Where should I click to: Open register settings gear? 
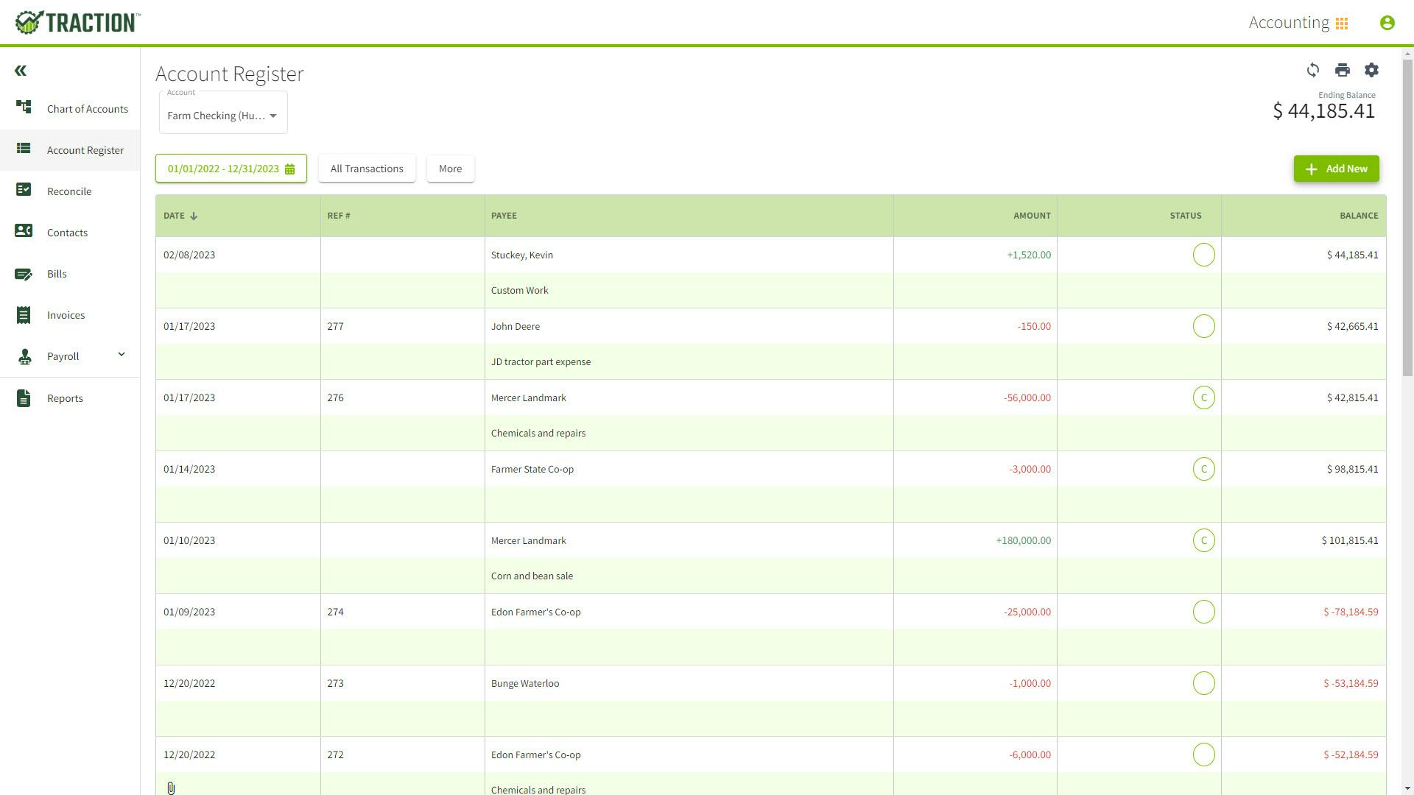click(1371, 70)
